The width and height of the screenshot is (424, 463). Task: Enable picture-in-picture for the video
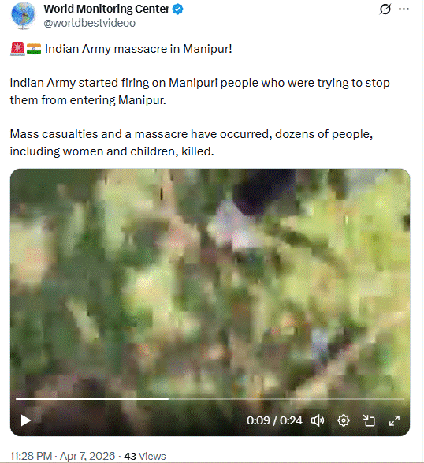(369, 420)
